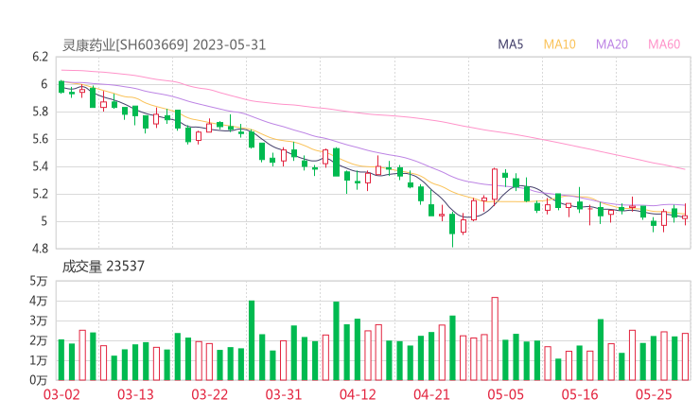Click the 1万 volume axis label

pyautogui.click(x=39, y=360)
